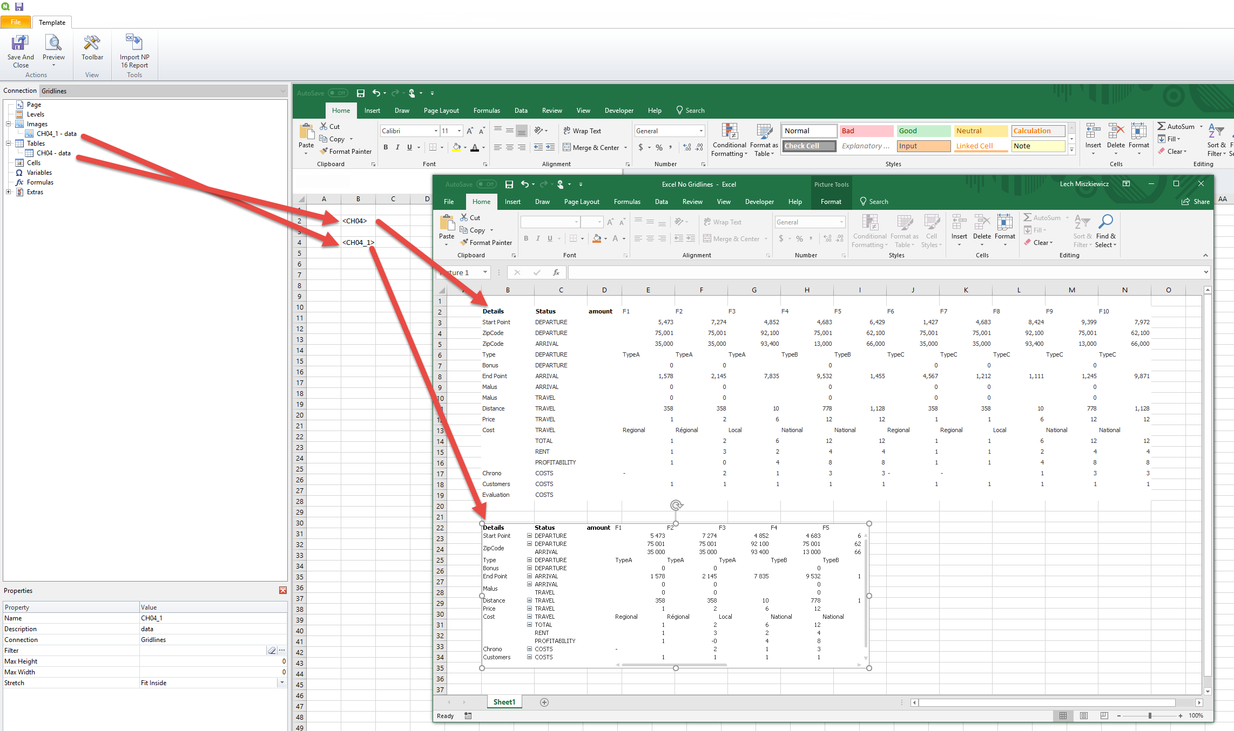The image size is (1234, 731).
Task: Click Undo in front Excel quick access toolbar
Action: (524, 185)
